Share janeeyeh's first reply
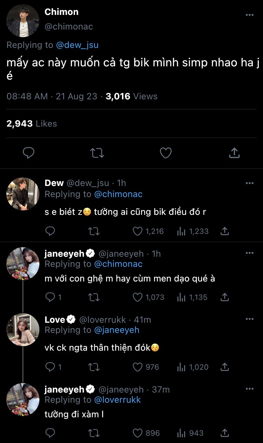Image resolution: width=263 pixels, height=443 pixels. pyautogui.click(x=225, y=297)
